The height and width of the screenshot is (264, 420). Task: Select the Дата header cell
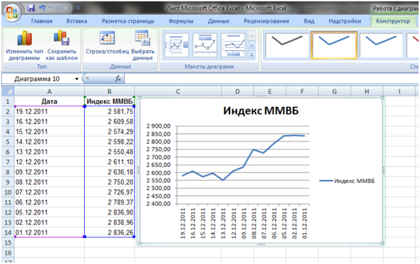49,102
